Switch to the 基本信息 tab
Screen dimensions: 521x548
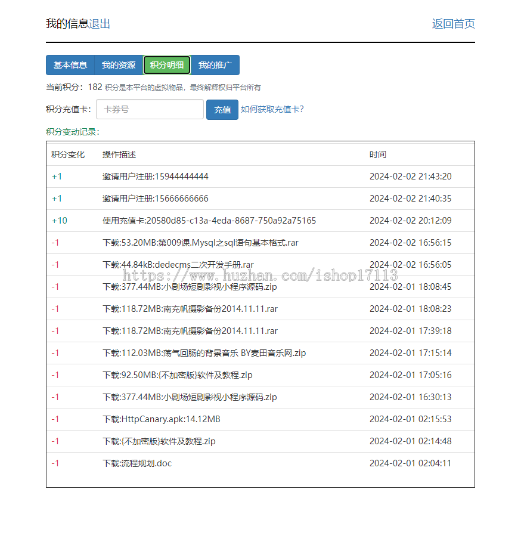[70, 65]
